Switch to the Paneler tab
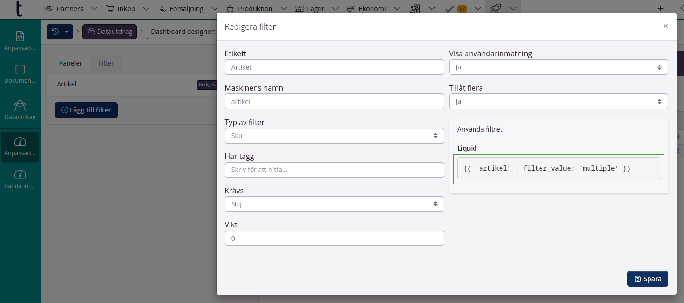This screenshot has height=303, width=684. [70, 63]
